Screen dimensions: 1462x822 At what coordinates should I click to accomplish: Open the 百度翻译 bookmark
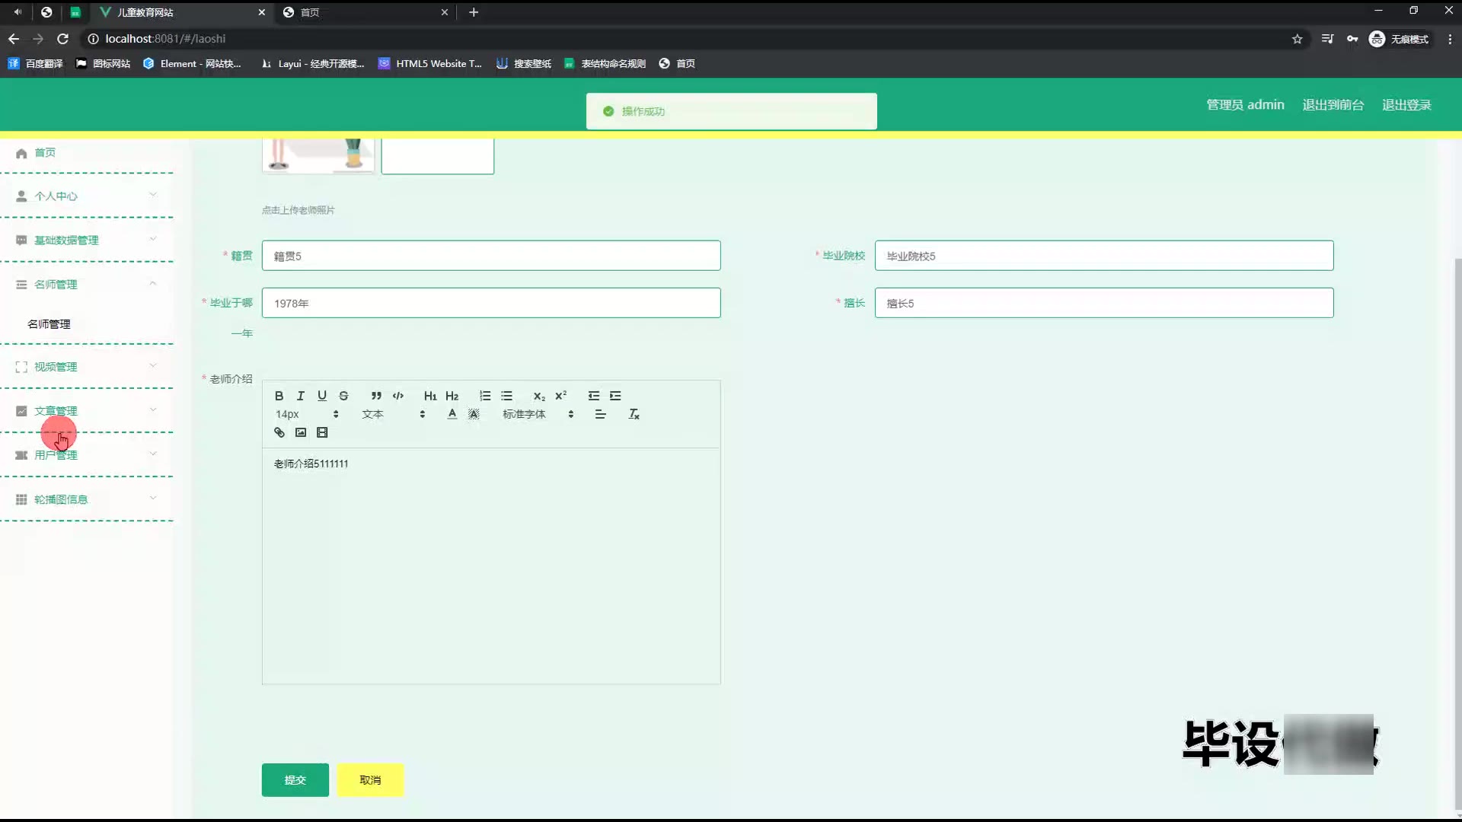tap(35, 64)
